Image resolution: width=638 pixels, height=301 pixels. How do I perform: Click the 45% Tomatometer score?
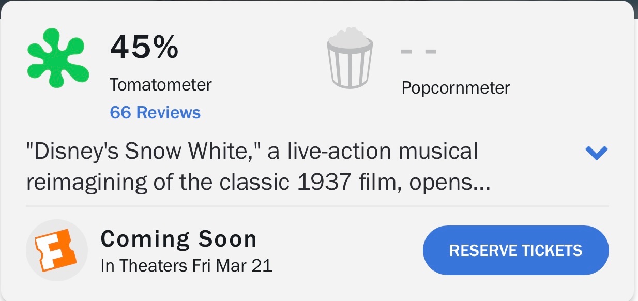pos(144,48)
